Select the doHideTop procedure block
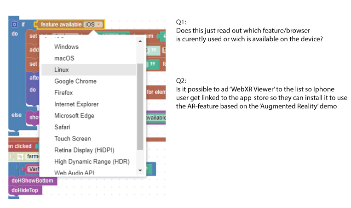The width and height of the screenshot is (351, 208). click(25, 190)
